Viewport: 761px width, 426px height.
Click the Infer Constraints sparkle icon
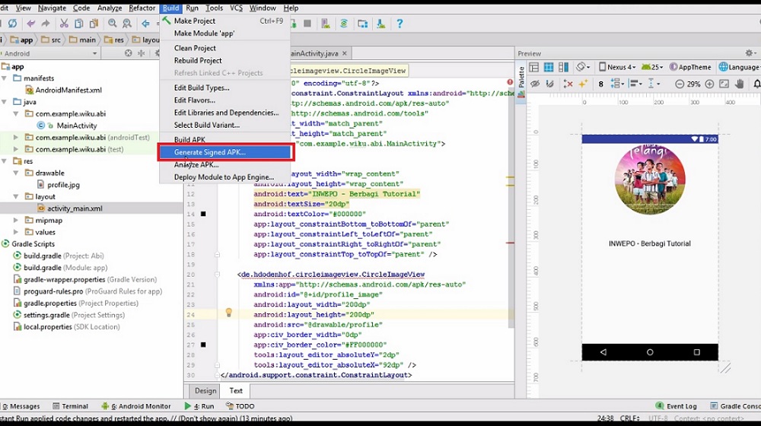pyautogui.click(x=583, y=84)
